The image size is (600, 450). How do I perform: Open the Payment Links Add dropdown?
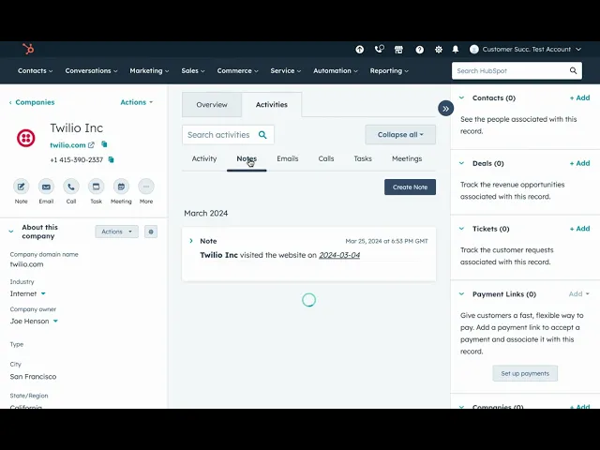click(579, 293)
